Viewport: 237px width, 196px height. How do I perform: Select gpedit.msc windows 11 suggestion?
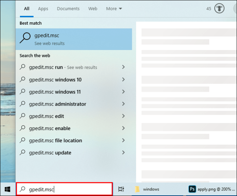point(74,92)
